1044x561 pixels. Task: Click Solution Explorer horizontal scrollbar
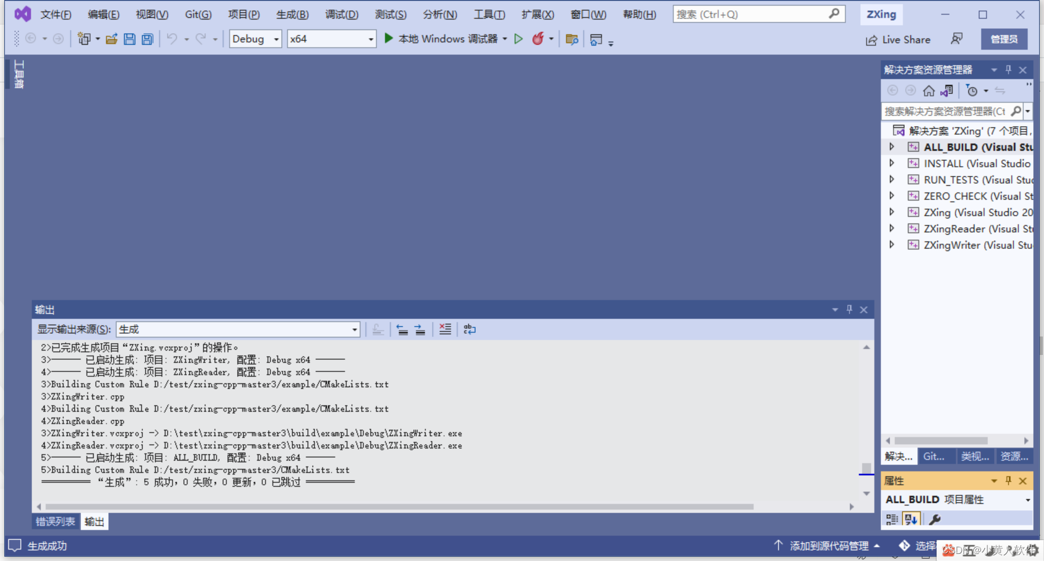pyautogui.click(x=941, y=441)
